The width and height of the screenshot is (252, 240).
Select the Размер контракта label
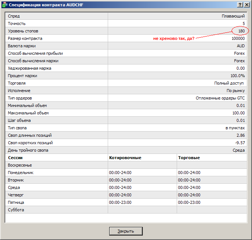point(25,38)
